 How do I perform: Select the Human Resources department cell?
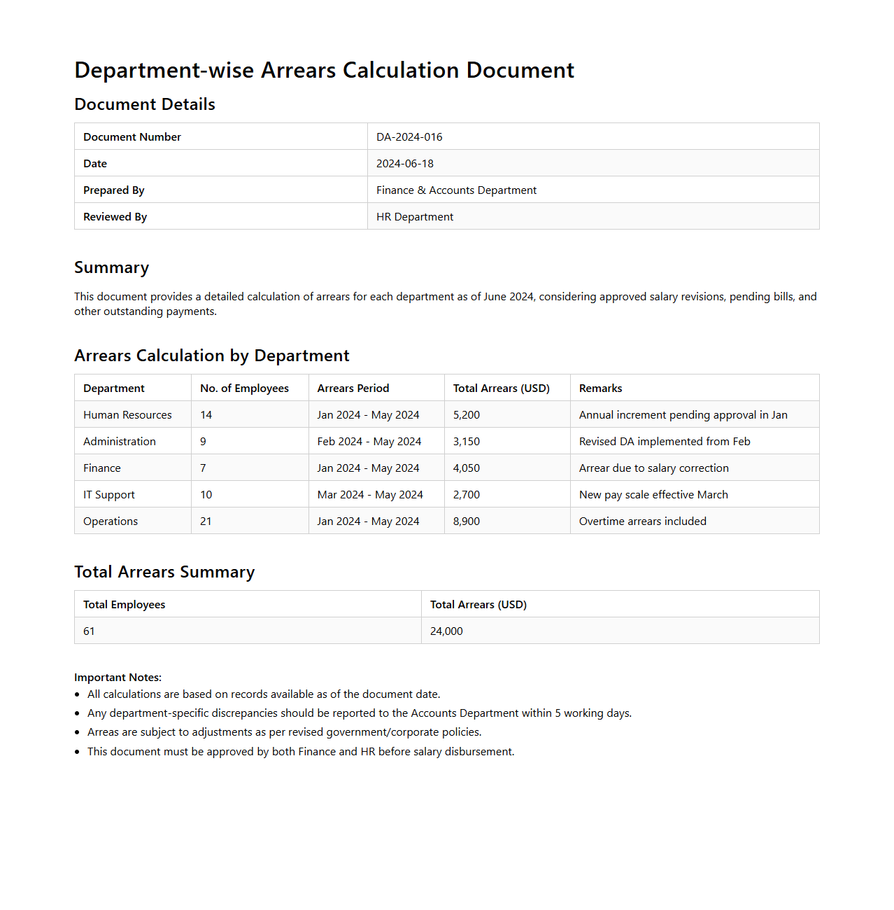tap(127, 415)
